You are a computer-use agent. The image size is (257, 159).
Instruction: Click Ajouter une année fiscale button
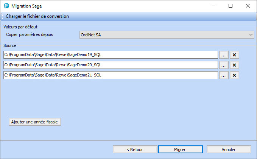click(35, 122)
